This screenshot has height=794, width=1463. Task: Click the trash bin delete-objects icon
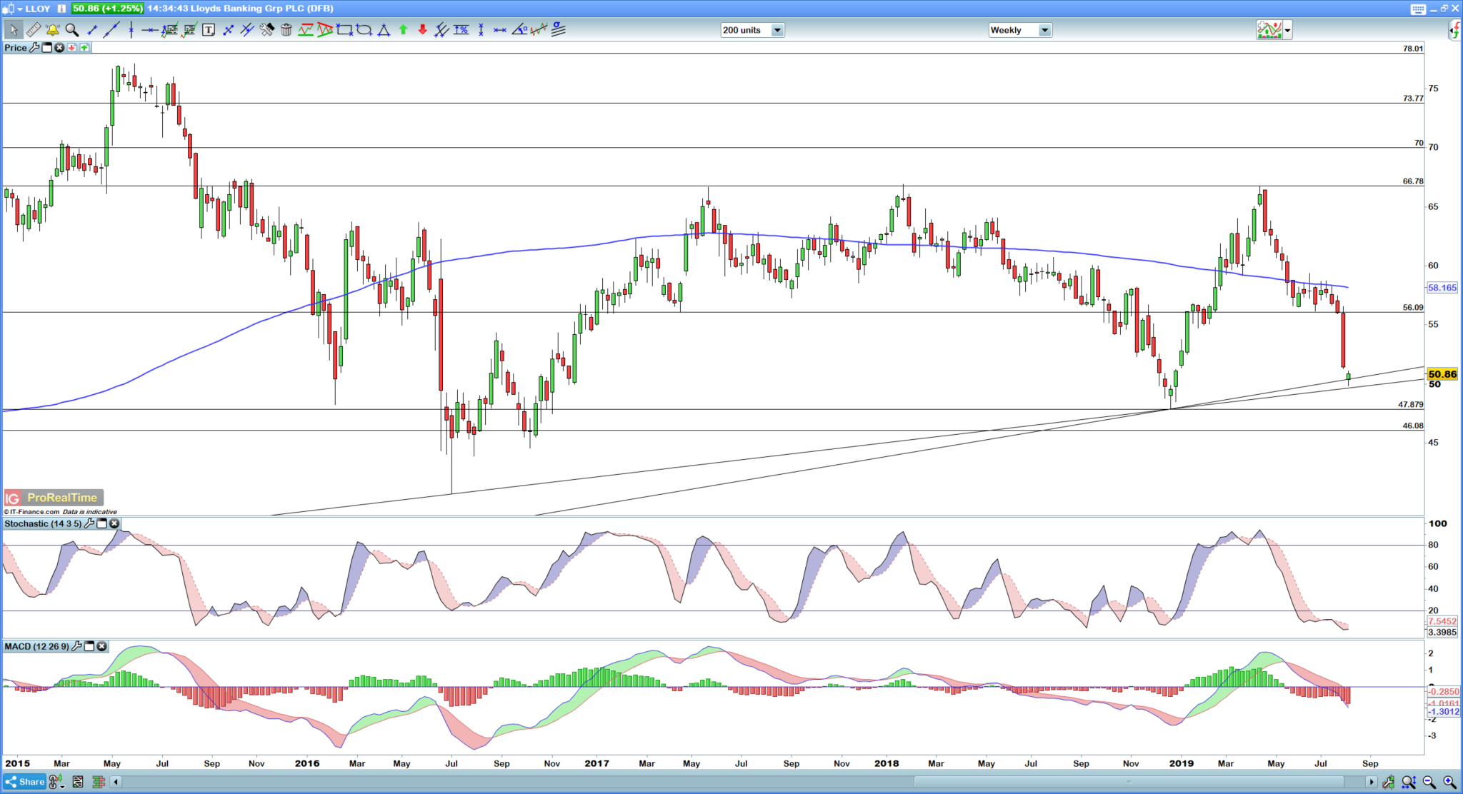(x=286, y=30)
